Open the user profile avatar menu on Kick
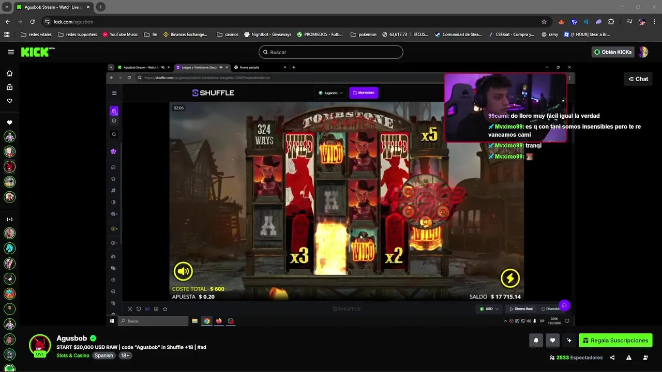Image resolution: width=662 pixels, height=372 pixels. pyautogui.click(x=643, y=52)
